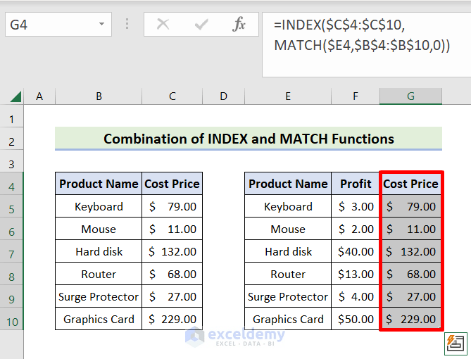Viewport: 471px width, 359px height.
Task: Click inside the formula bar INDEX formula
Action: 366,44
